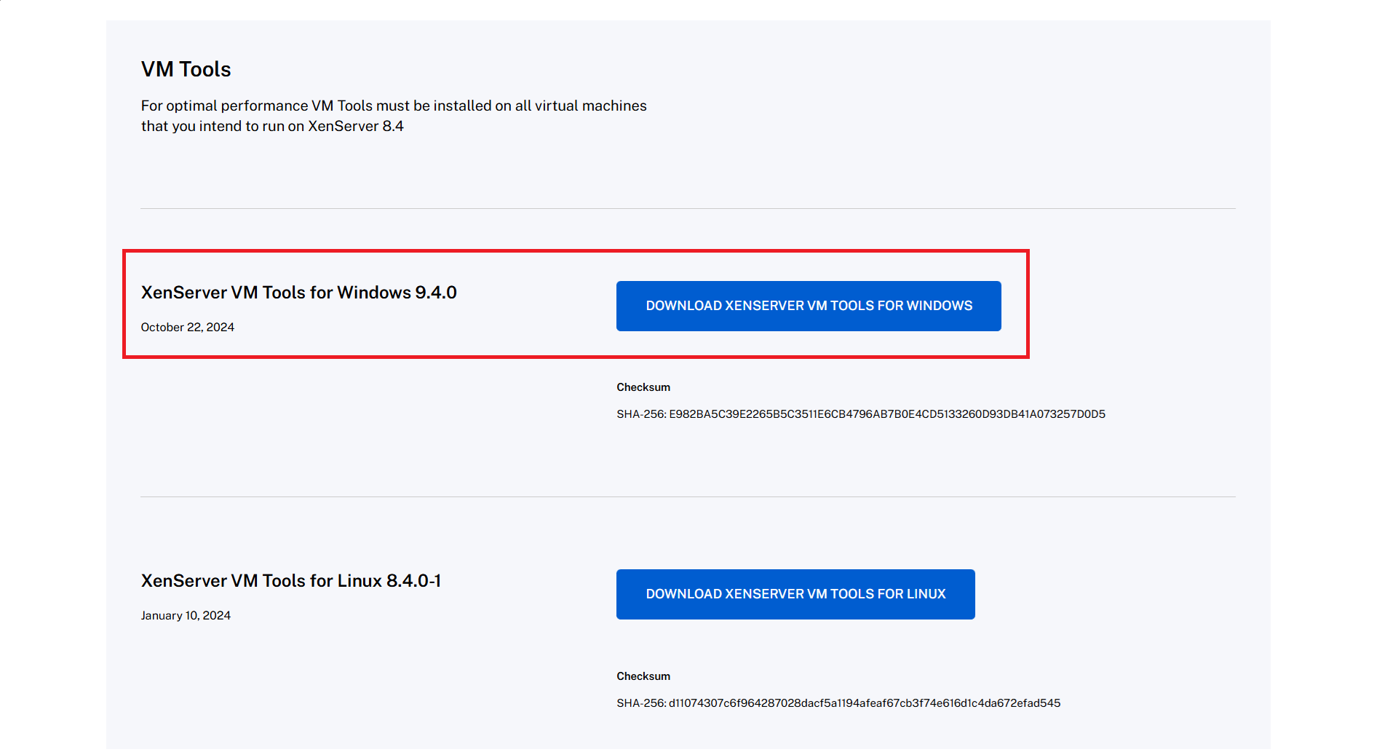Select the October 22, 2024 release date
The image size is (1374, 752).
pos(188,328)
